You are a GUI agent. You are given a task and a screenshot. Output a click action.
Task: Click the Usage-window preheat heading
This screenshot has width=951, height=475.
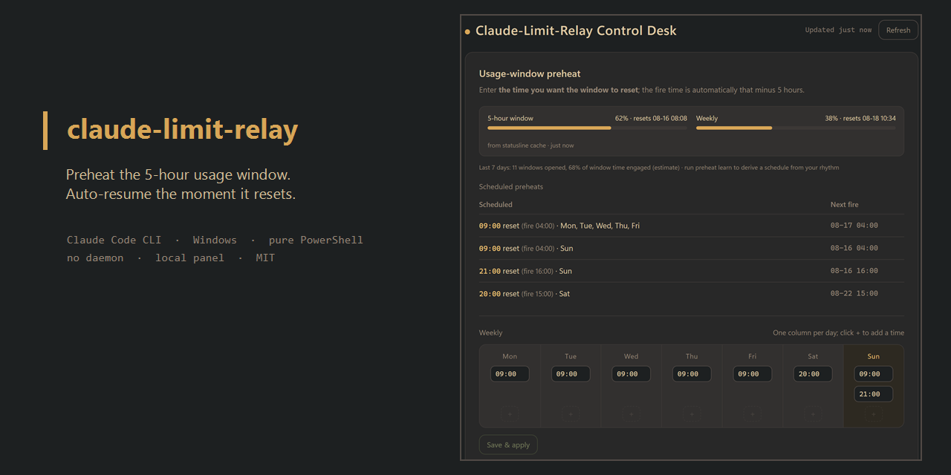coord(530,73)
